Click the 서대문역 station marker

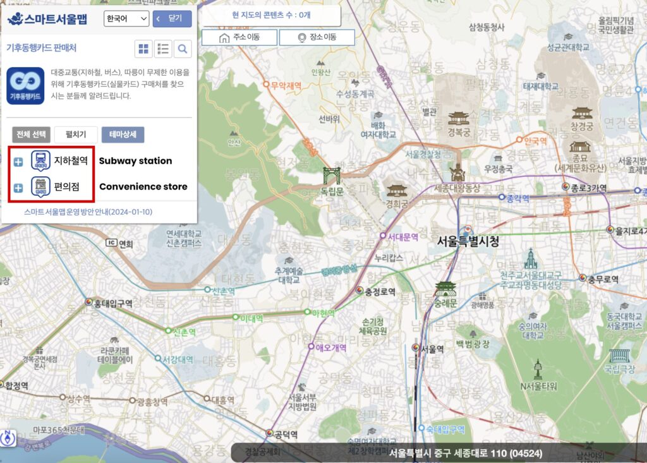[383, 236]
